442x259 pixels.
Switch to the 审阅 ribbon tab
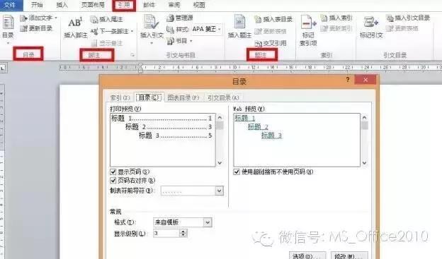(174, 5)
